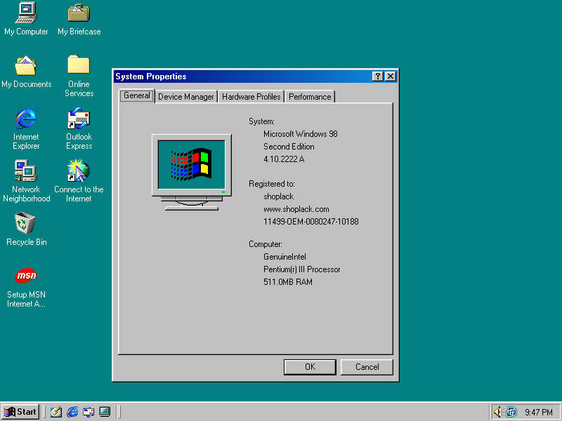The width and height of the screenshot is (562, 421).
Task: Select the My Documents folder icon
Action: [x=26, y=72]
